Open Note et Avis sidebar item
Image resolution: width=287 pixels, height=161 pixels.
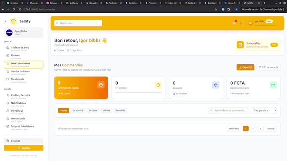click(x=24, y=120)
